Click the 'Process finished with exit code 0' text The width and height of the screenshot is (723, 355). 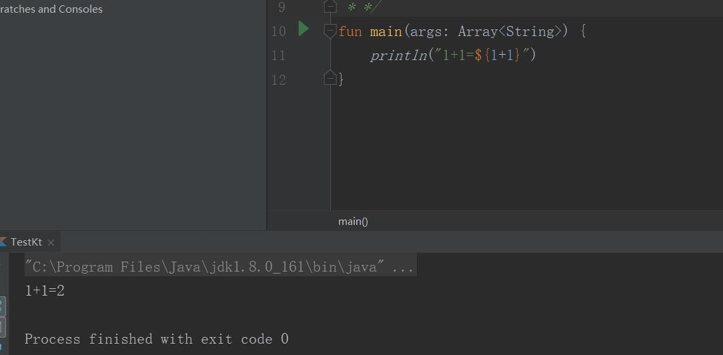[x=156, y=339]
